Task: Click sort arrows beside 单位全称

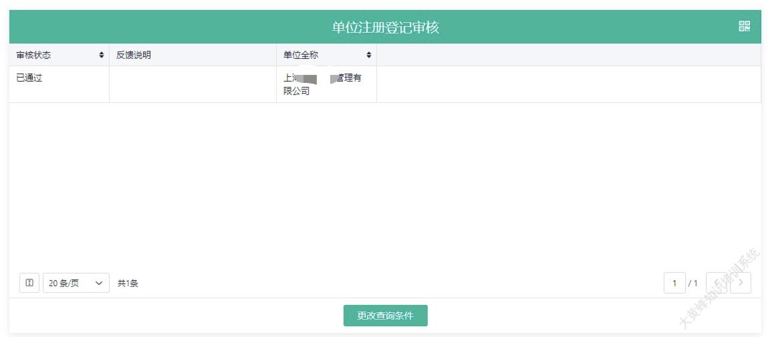Action: (x=368, y=55)
